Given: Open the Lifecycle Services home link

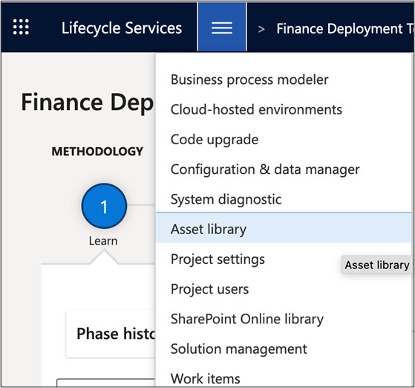Looking at the screenshot, I should click(x=122, y=28).
